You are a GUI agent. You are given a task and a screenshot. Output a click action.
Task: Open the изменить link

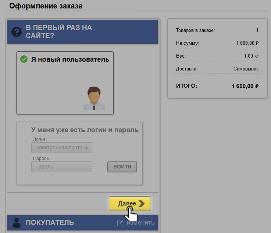(x=140, y=223)
